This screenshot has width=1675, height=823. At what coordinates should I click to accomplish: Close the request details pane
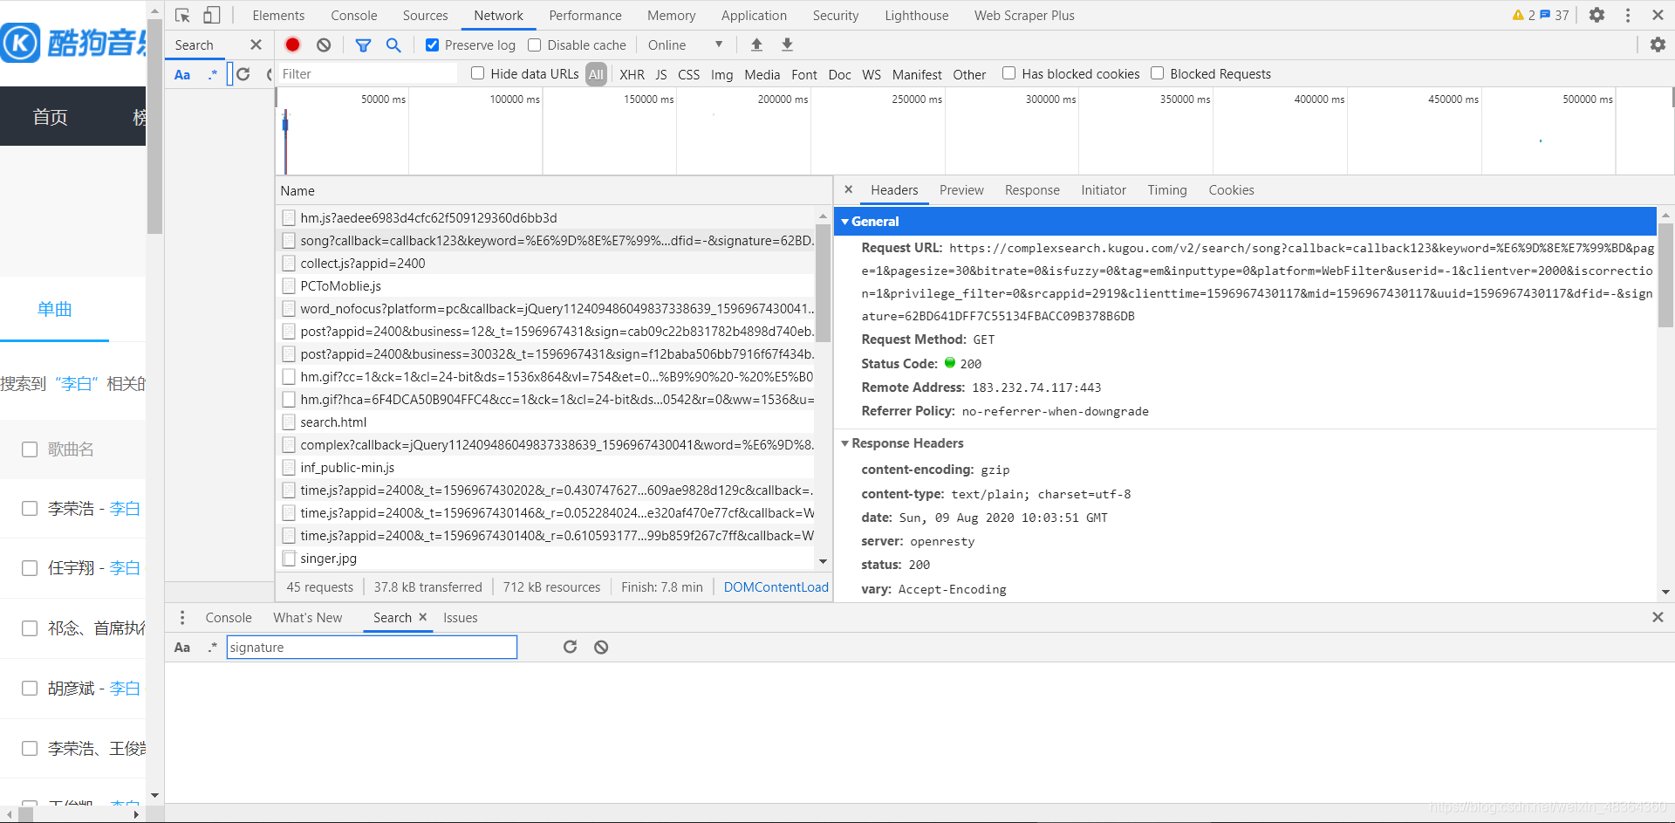pos(848,189)
